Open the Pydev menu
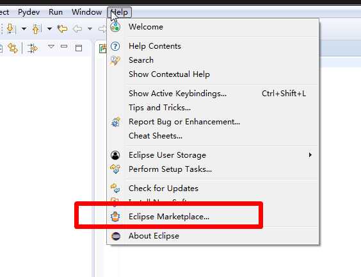Viewport: 361px width, 277px height. pyautogui.click(x=29, y=12)
